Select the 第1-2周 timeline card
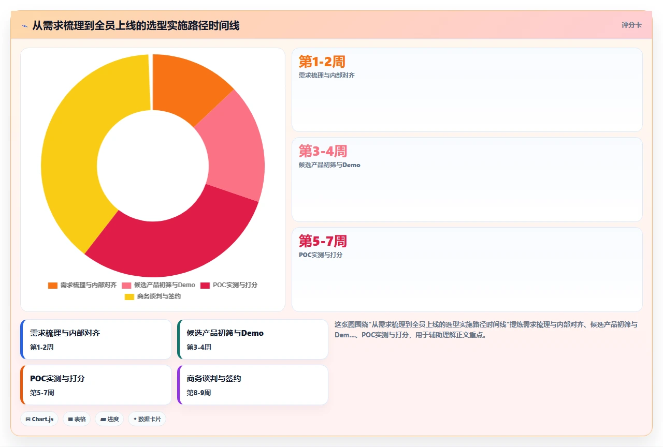Viewport: 663px width, 447px height. 467,90
